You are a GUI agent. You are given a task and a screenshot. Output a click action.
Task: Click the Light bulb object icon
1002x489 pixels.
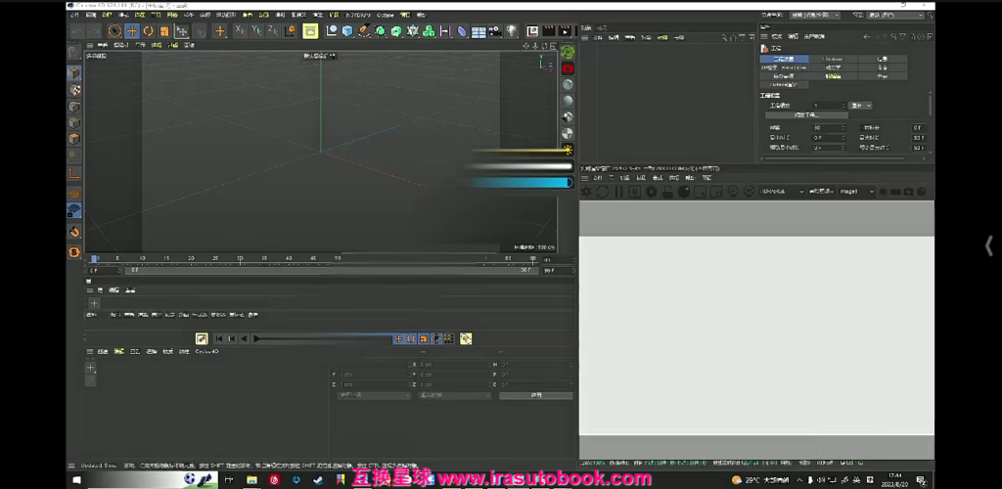pyautogui.click(x=511, y=30)
